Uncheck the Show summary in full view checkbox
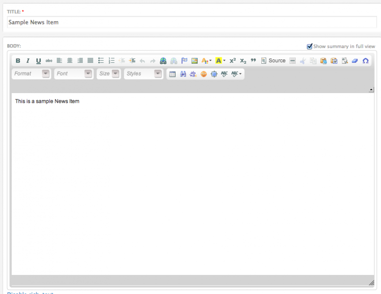Screen dimensions: 381x294 (x=309, y=47)
